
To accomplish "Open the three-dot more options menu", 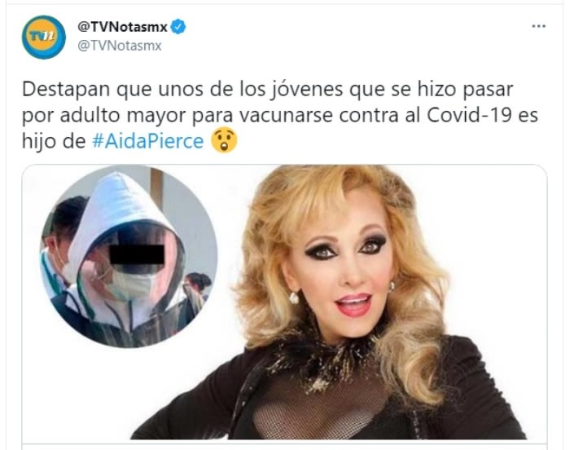I will 539,26.
